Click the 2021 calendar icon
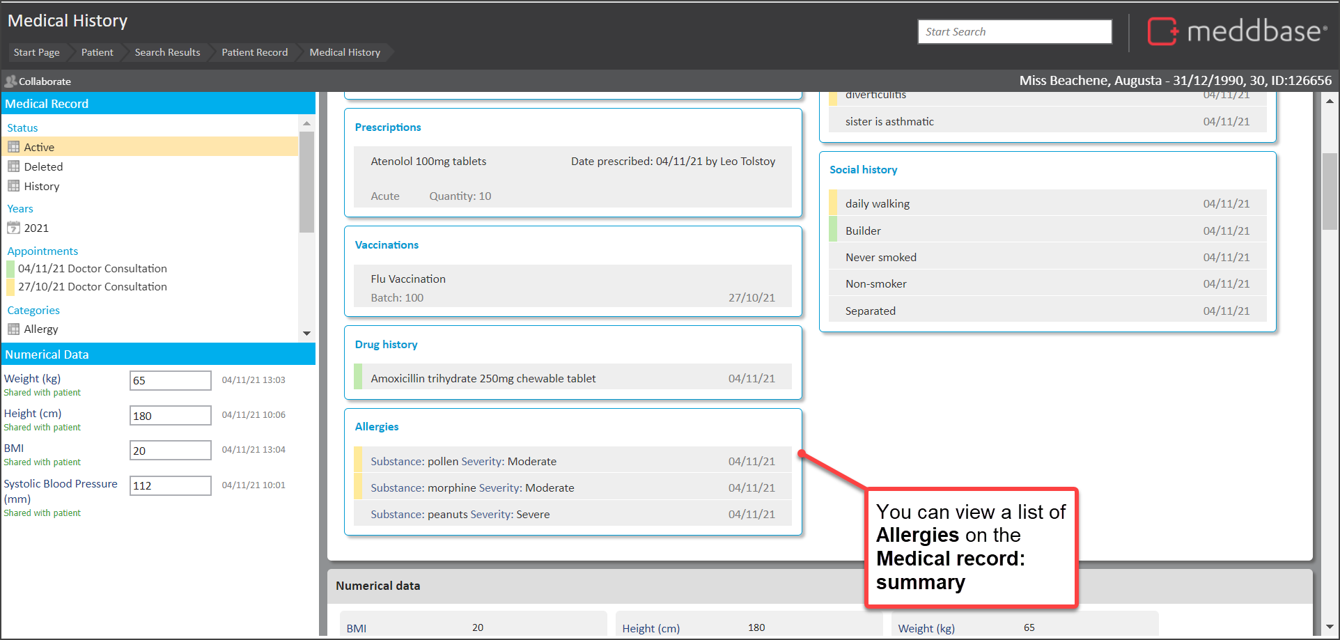 [13, 228]
